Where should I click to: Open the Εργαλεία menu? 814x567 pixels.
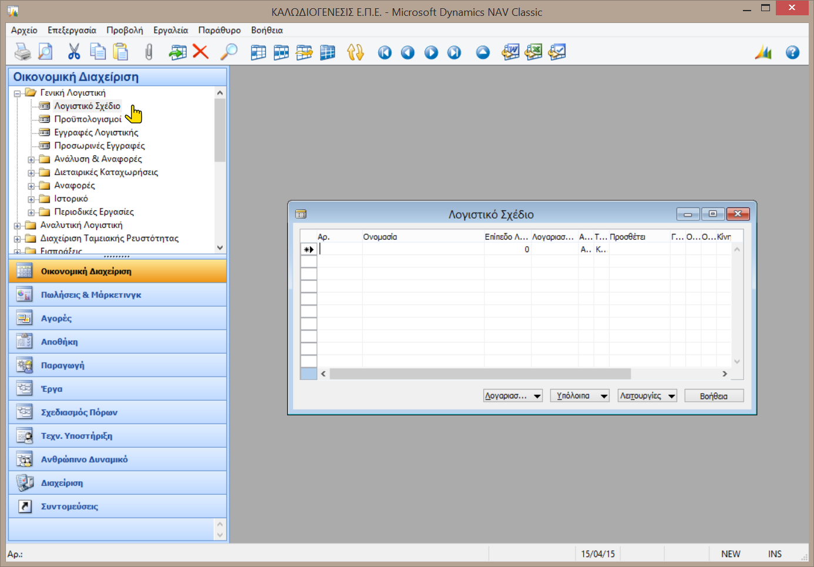(x=170, y=30)
